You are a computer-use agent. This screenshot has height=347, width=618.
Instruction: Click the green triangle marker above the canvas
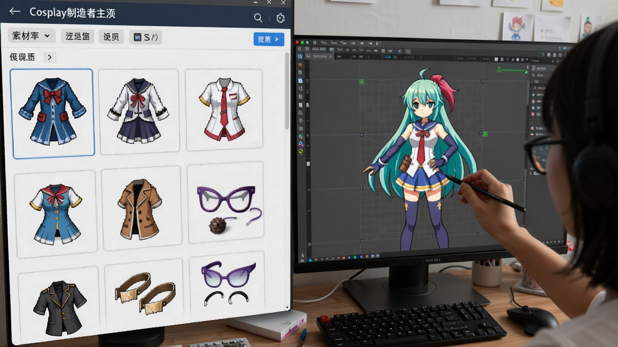(499, 69)
